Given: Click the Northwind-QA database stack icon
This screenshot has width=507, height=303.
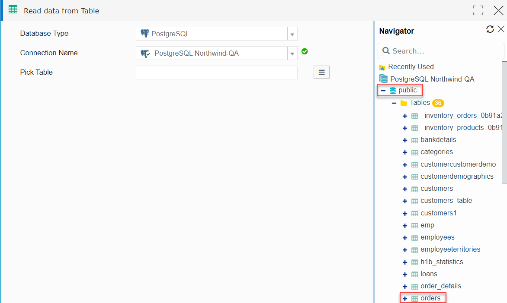Looking at the screenshot, I should [383, 79].
